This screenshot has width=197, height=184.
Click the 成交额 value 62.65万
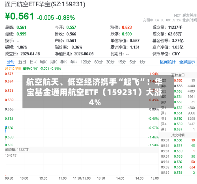pos(175,34)
